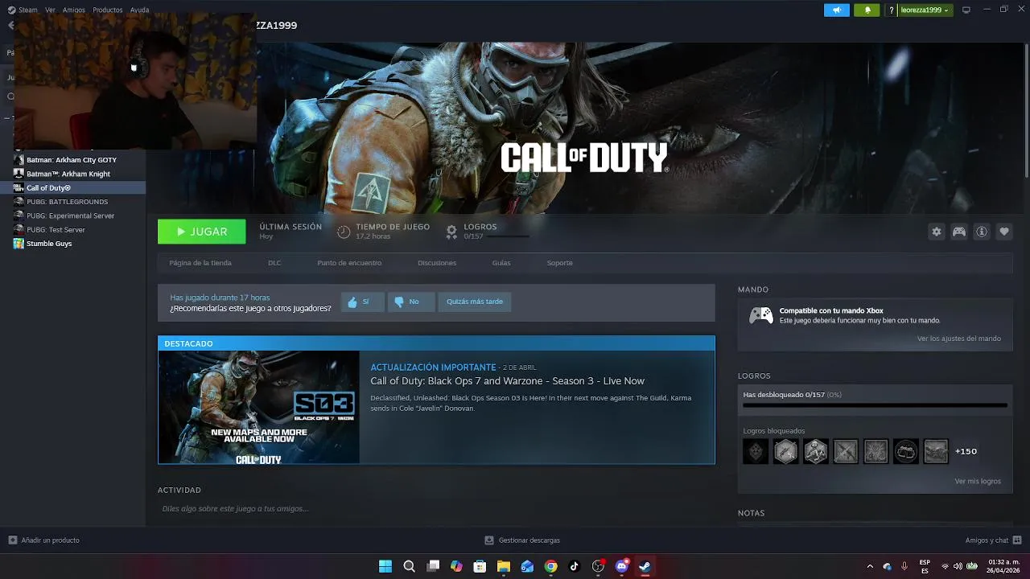Viewport: 1030px width, 579px height.
Task: Open the Guías tab
Action: (x=501, y=263)
